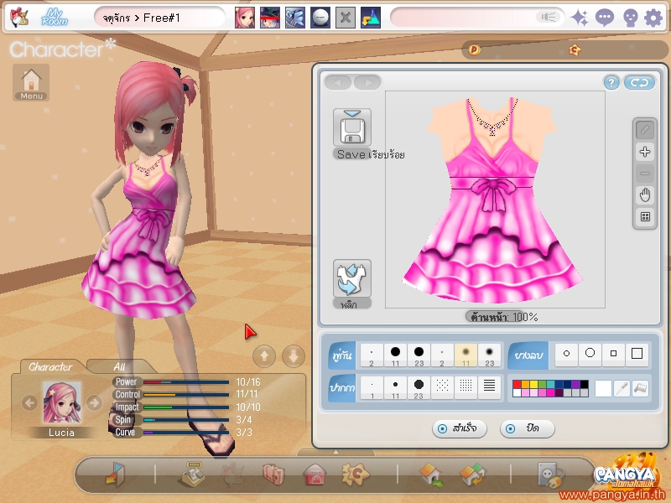Open the Menu house icon
671x503 pixels.
click(31, 82)
